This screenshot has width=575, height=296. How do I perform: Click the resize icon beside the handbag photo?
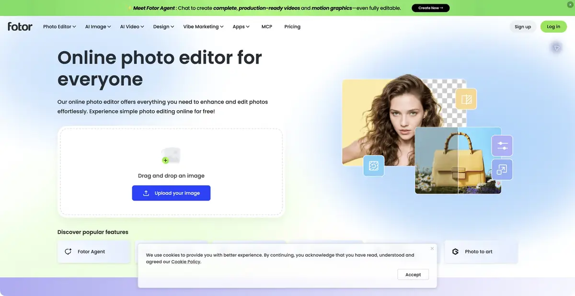502,169
